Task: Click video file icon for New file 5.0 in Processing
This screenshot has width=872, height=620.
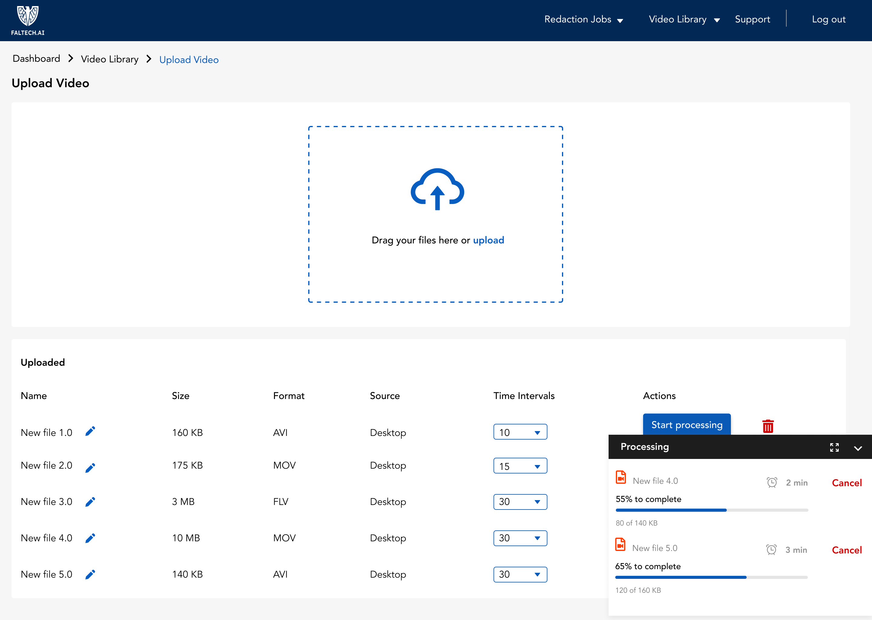Action: coord(620,544)
